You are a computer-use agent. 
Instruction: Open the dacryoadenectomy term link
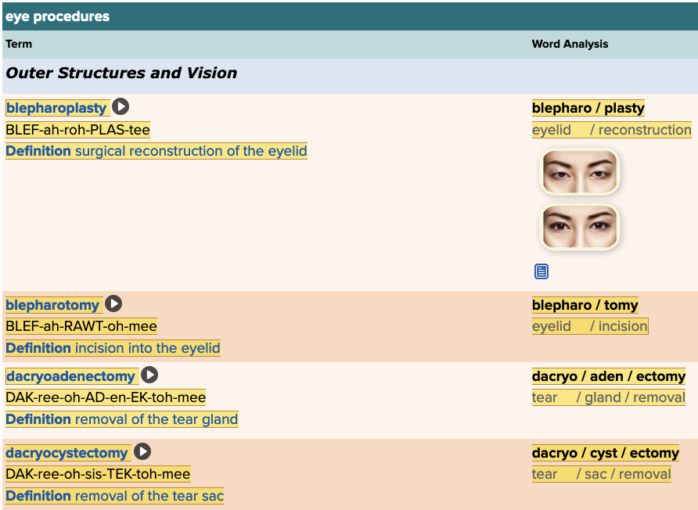click(70, 376)
